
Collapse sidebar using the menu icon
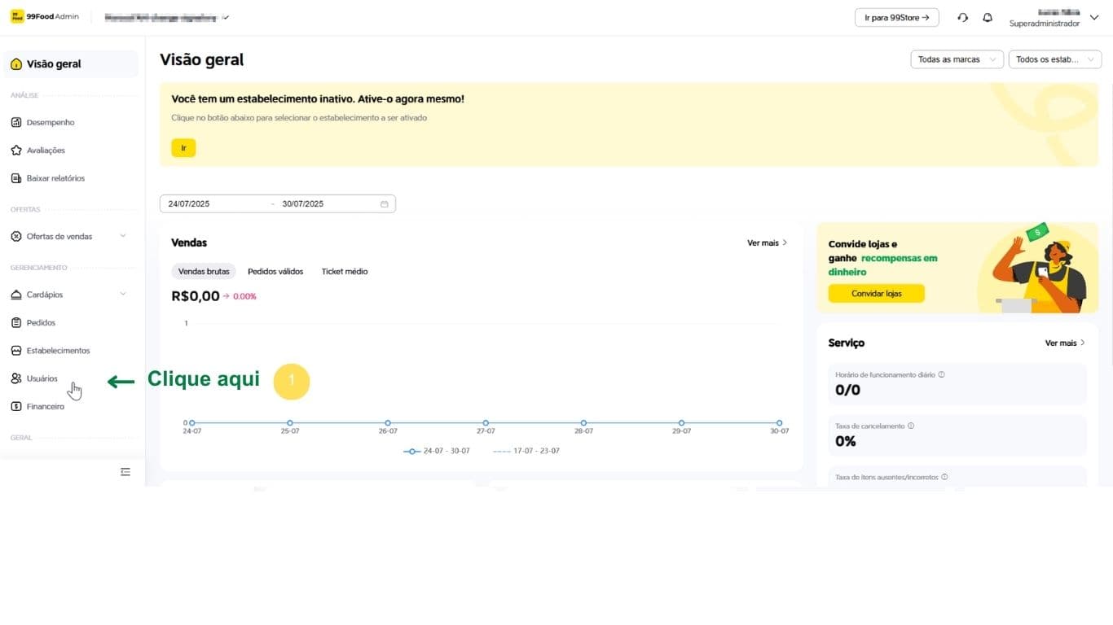[x=125, y=472]
